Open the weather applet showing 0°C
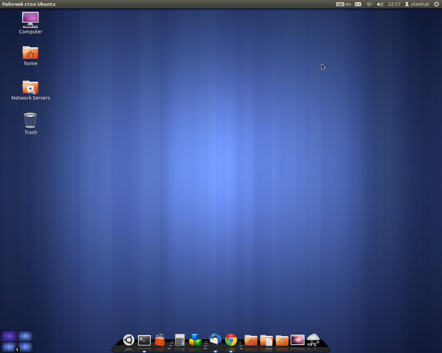442x353 pixels. pos(313,340)
